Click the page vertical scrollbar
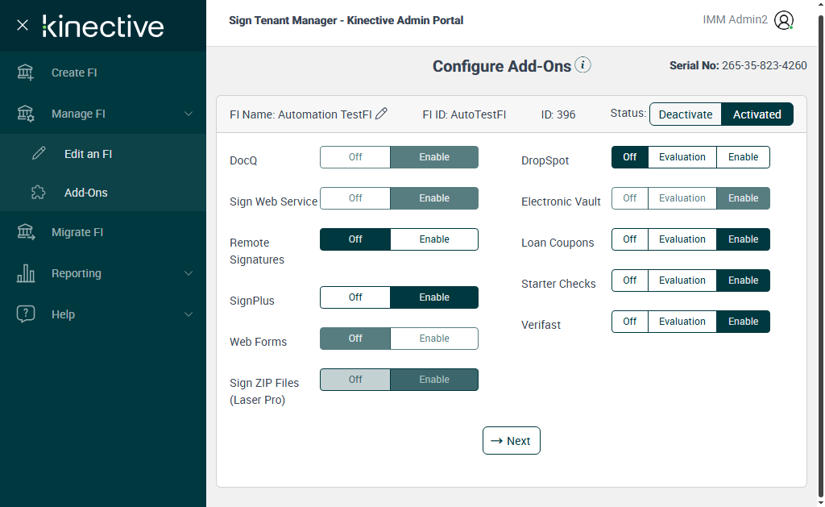The height and width of the screenshot is (507, 825). click(821, 256)
